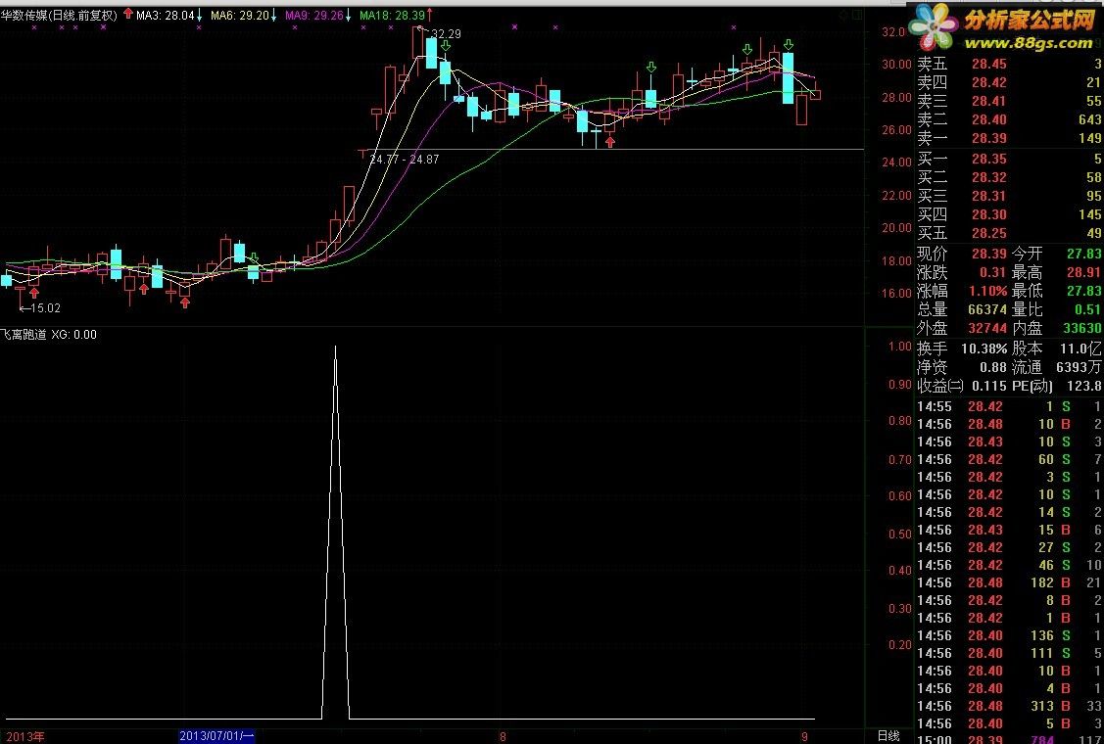
Task: Click the 内盘 33630 value
Action: tap(1080, 328)
